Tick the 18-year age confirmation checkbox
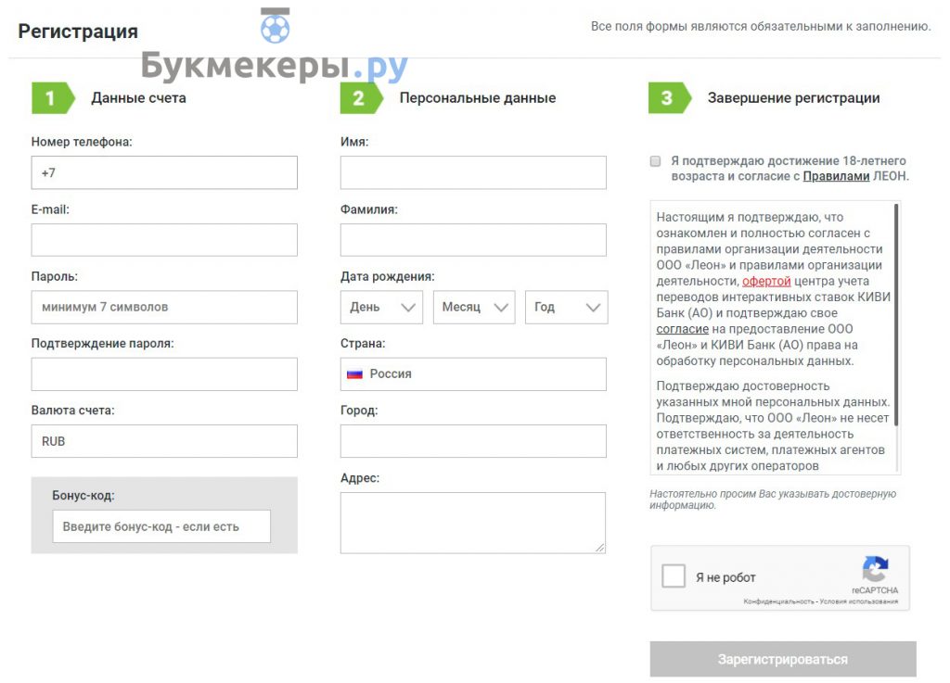The image size is (950, 683). (655, 161)
